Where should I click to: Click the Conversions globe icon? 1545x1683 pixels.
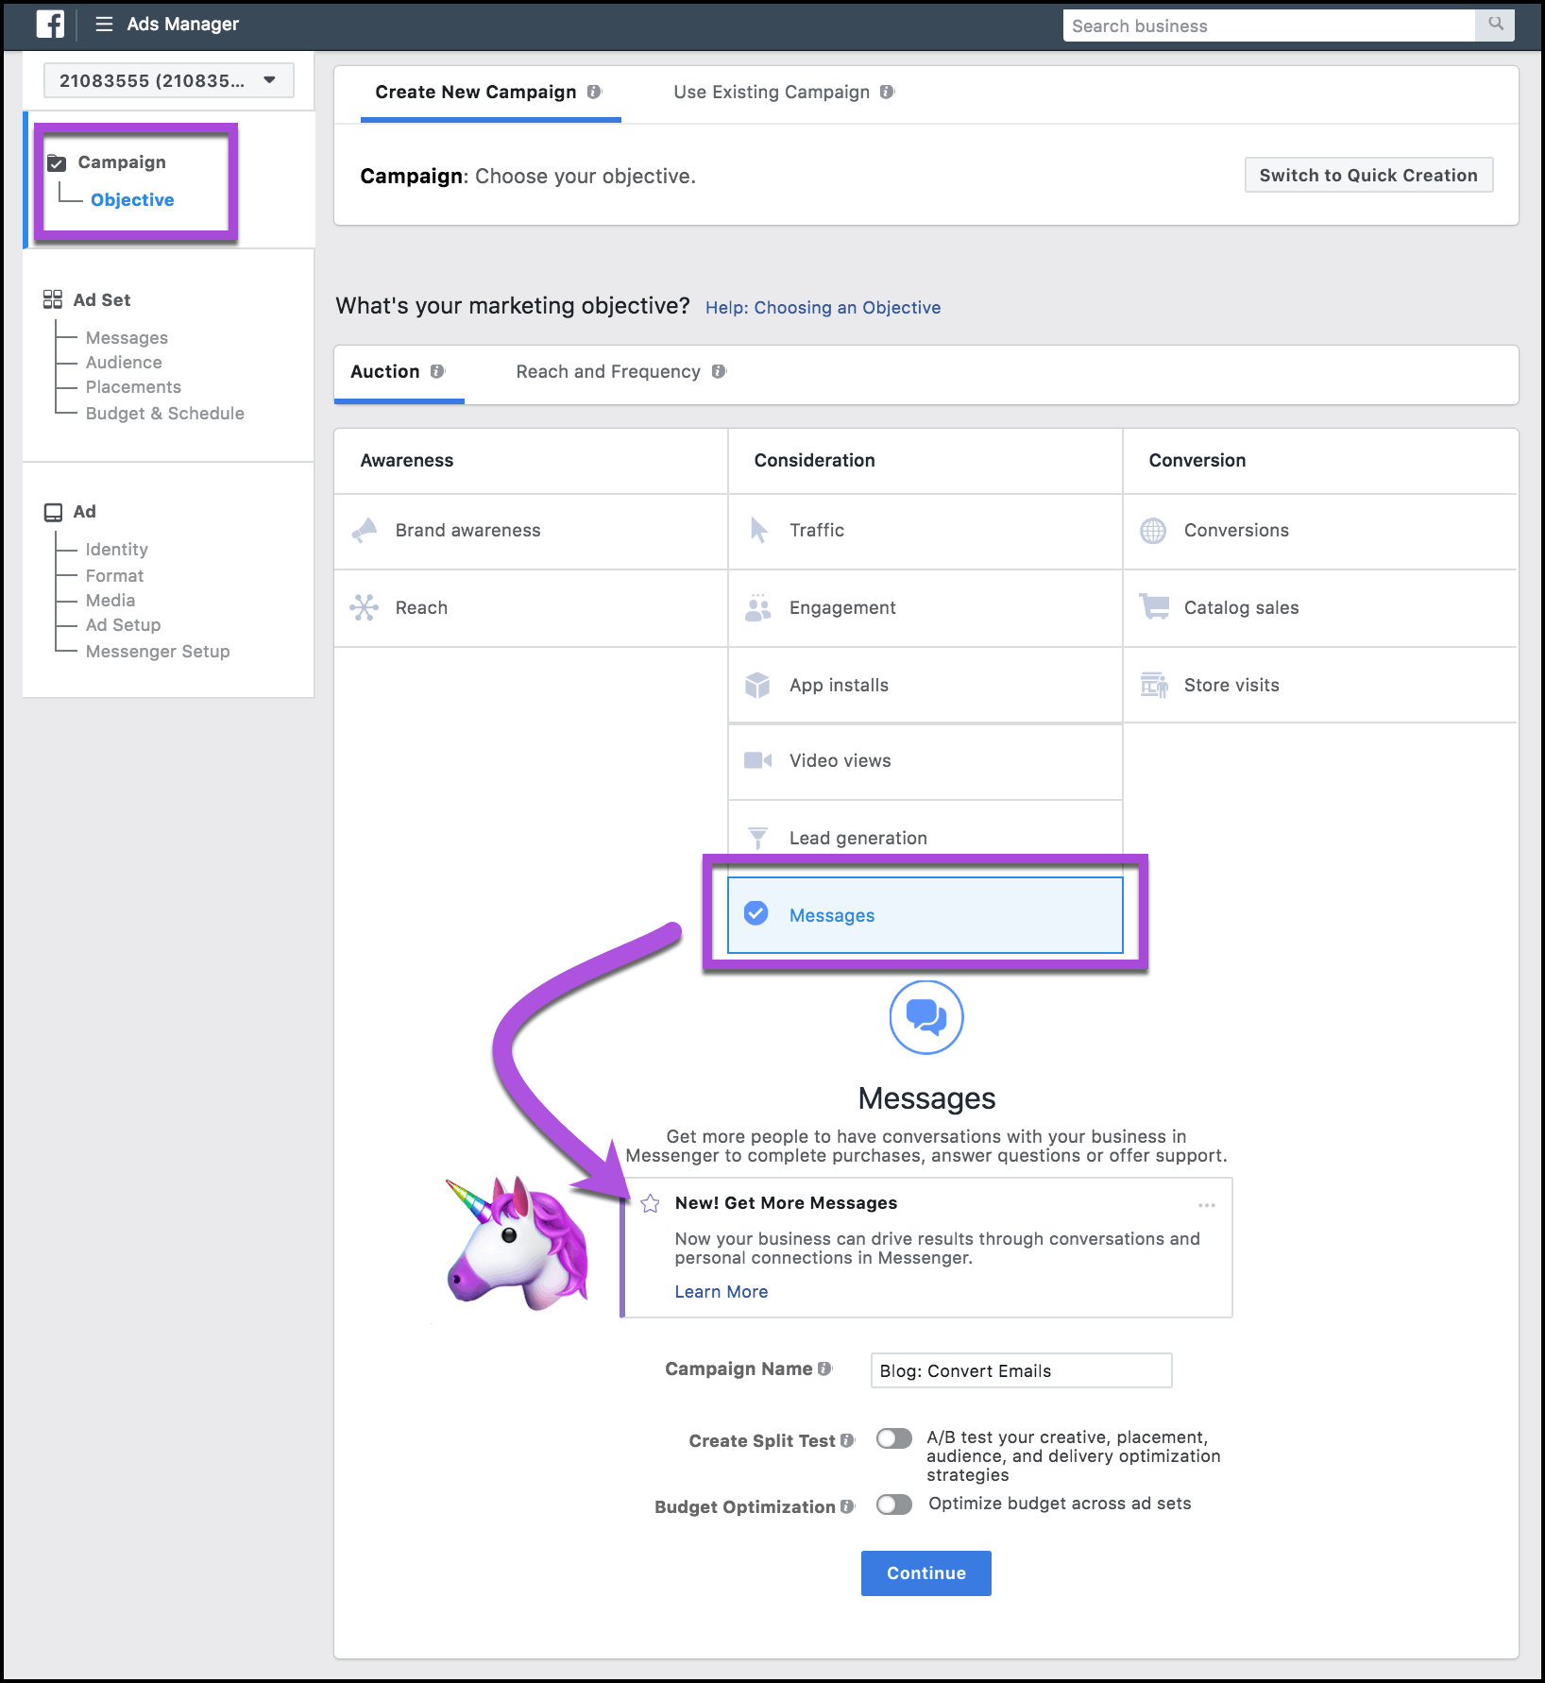click(1153, 530)
